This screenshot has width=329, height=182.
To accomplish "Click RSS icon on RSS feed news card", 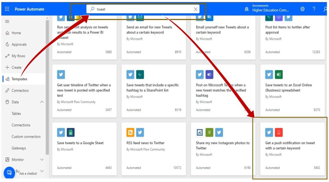I will click(x=130, y=132).
